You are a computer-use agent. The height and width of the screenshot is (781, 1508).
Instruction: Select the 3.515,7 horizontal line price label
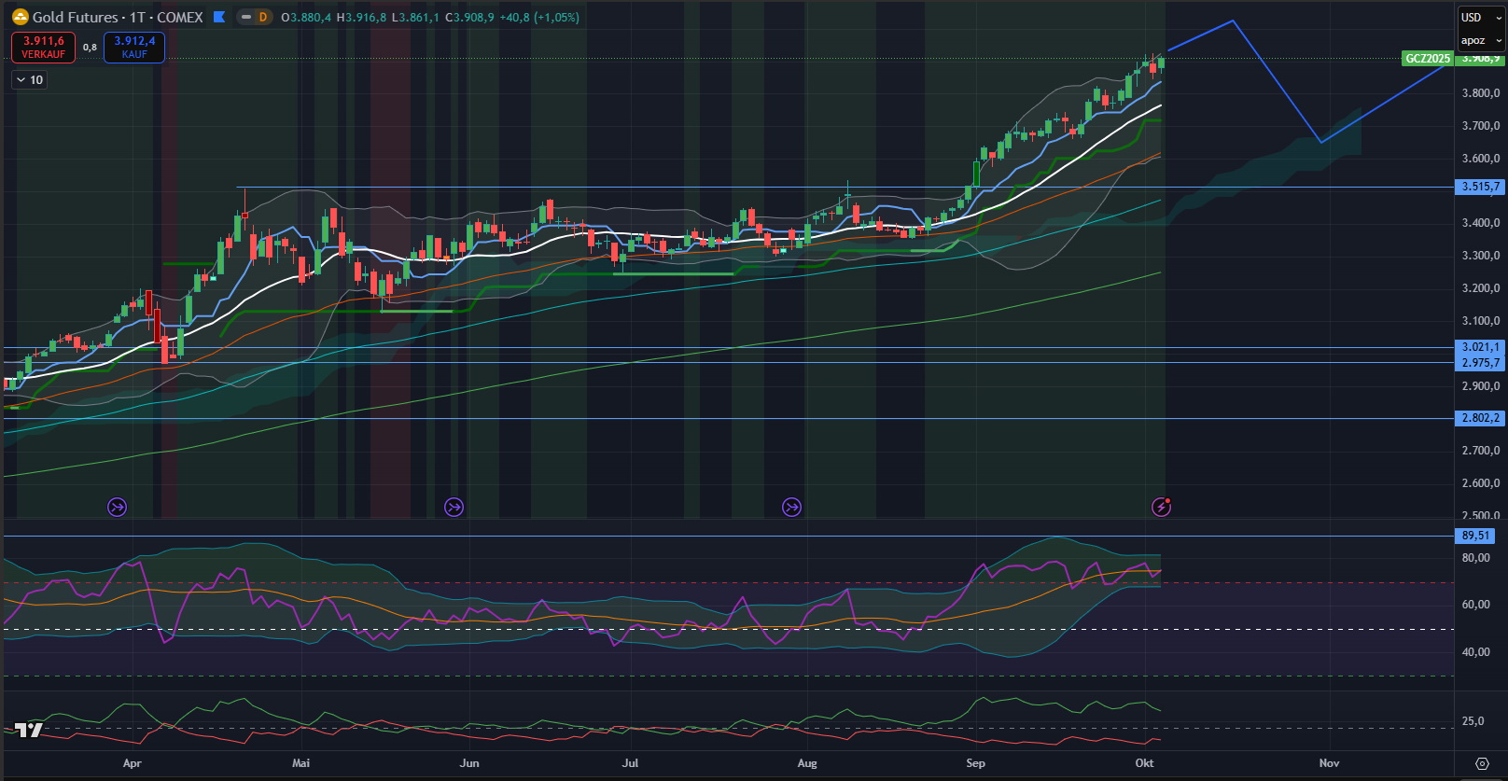(1480, 187)
